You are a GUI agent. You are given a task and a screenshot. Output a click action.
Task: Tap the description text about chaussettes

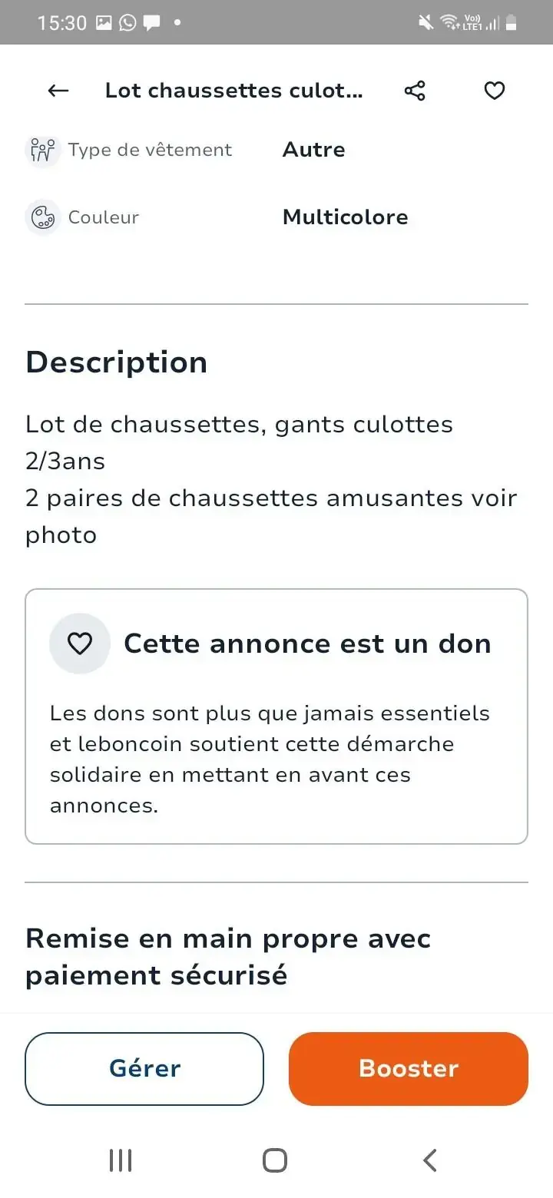pos(272,479)
